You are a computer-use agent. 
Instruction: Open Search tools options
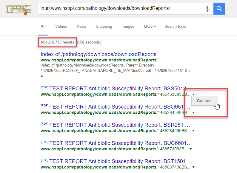pyautogui.click(x=175, y=27)
